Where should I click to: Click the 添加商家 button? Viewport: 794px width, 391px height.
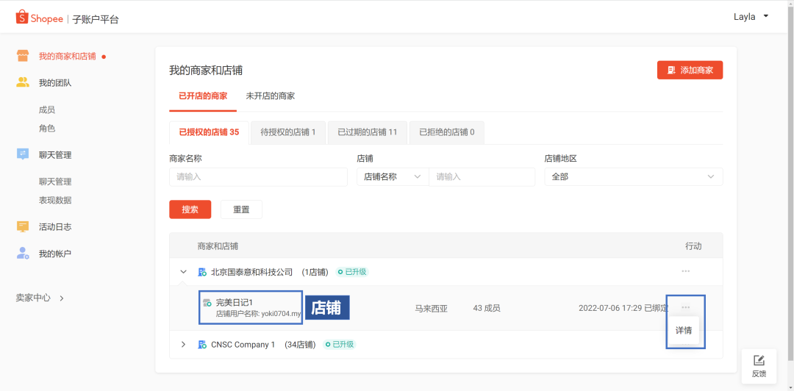click(x=690, y=70)
